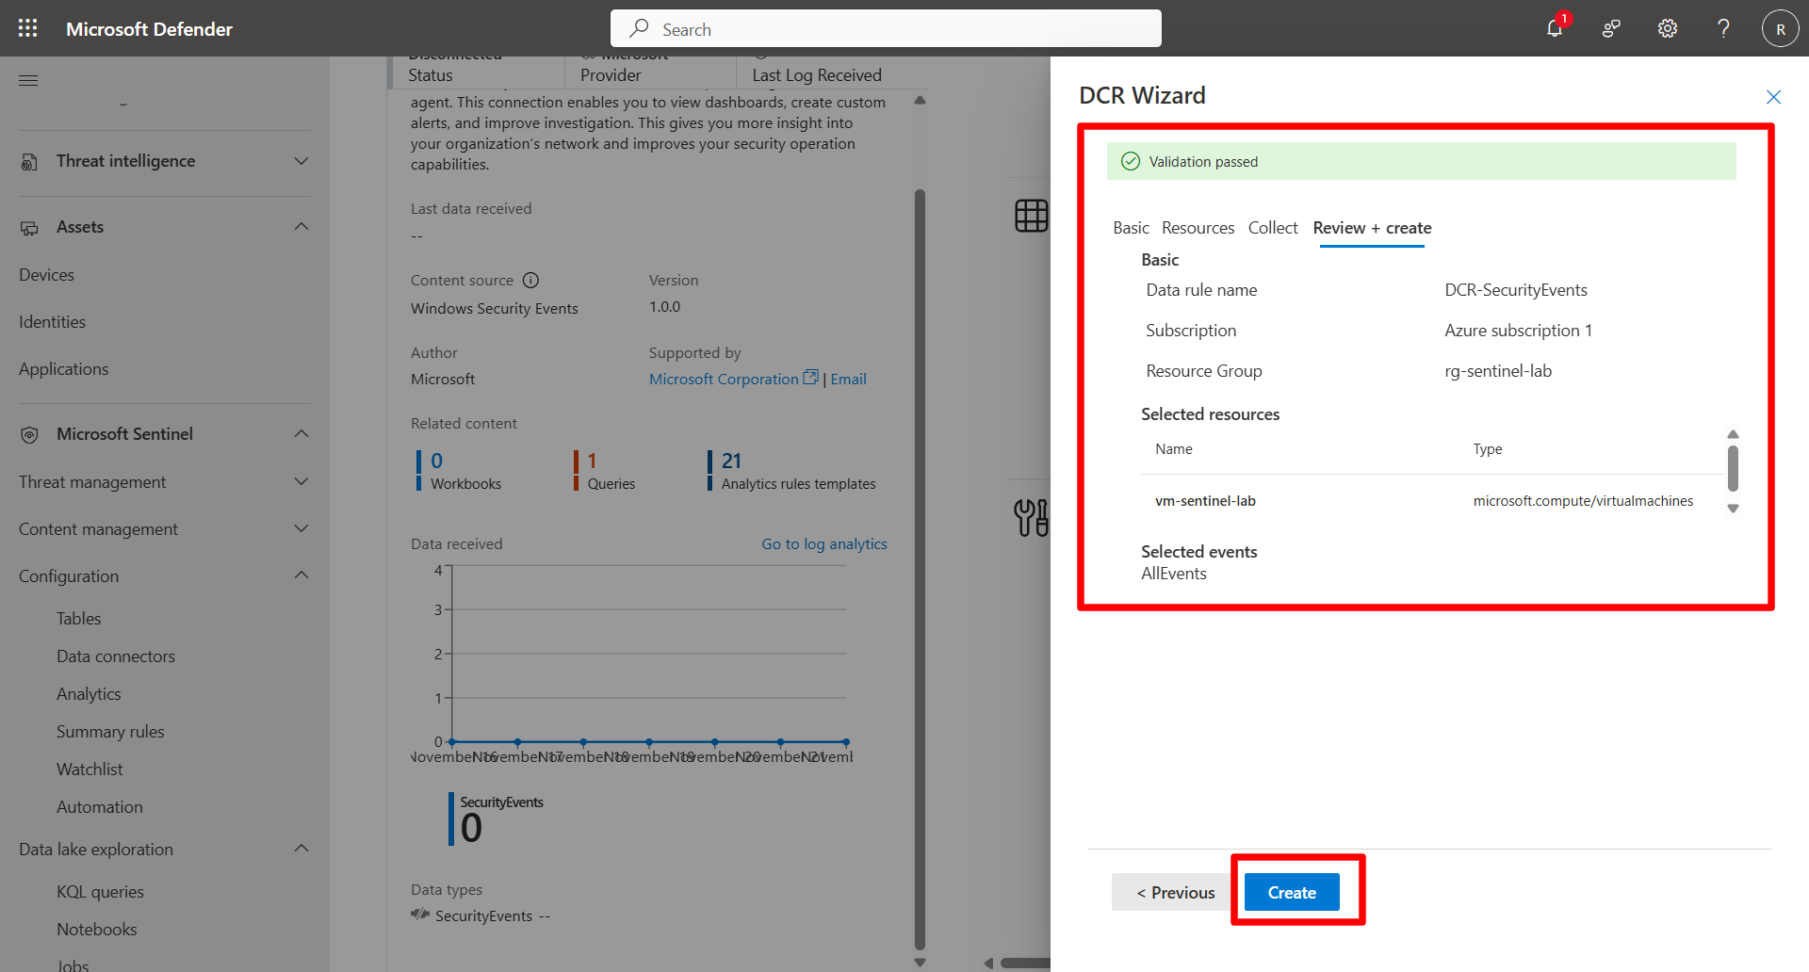Switch to the Basic tab

point(1131,228)
